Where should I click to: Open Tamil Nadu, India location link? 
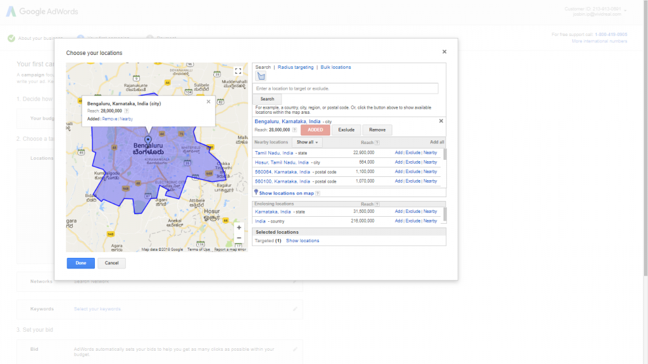point(273,153)
